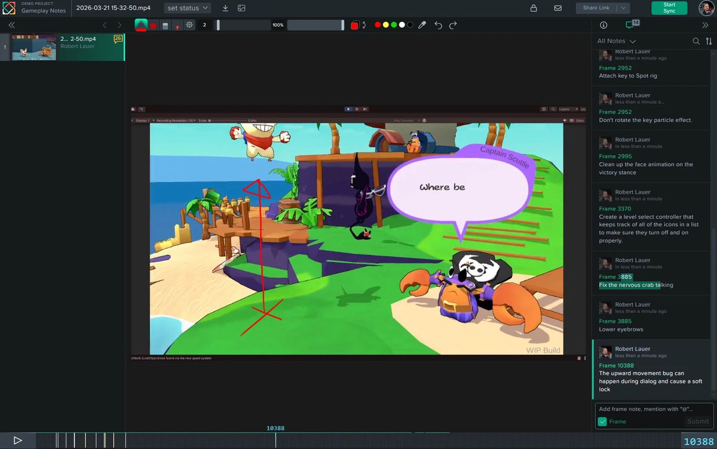This screenshot has width=717, height=449.
Task: Open the set status dropdown
Action: 188,8
